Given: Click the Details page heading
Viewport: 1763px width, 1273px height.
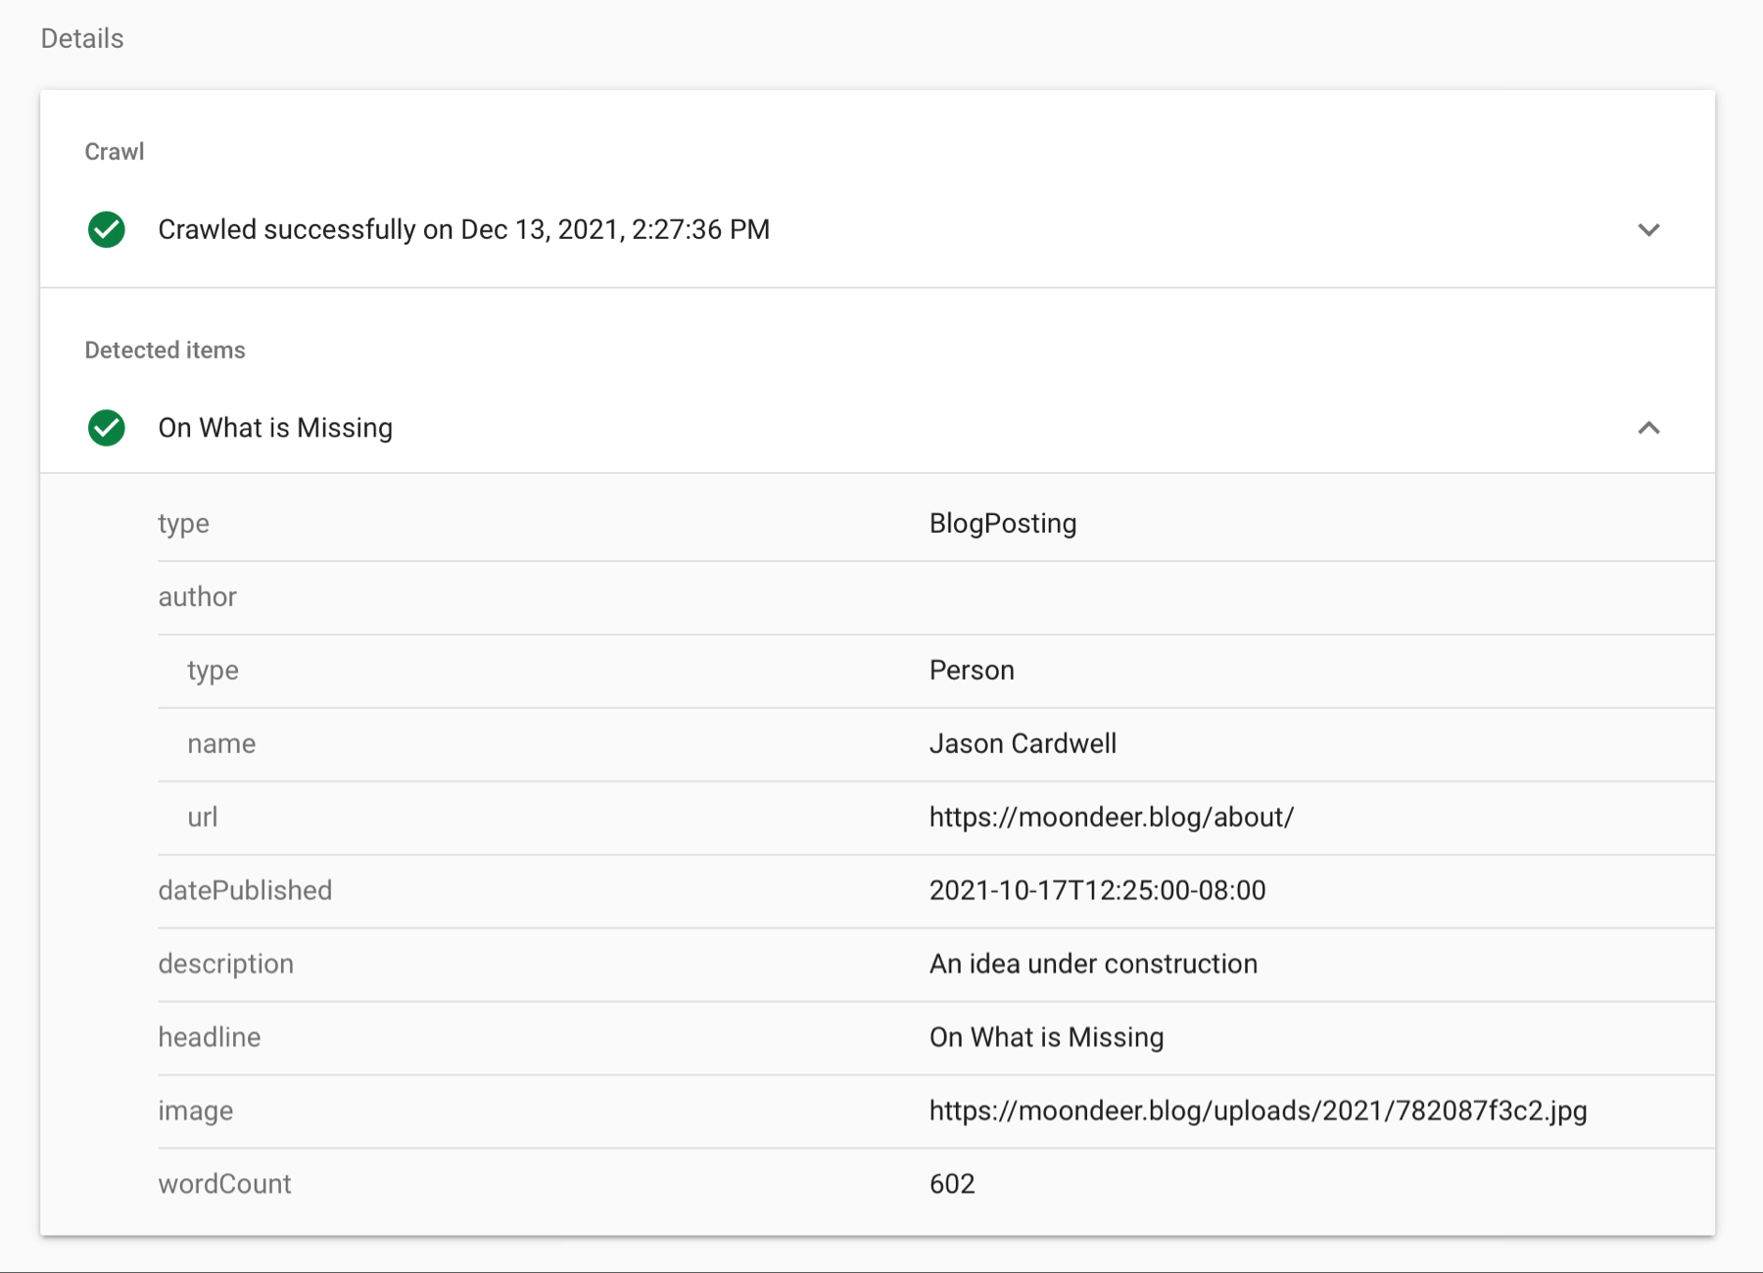Looking at the screenshot, I should pyautogui.click(x=82, y=39).
